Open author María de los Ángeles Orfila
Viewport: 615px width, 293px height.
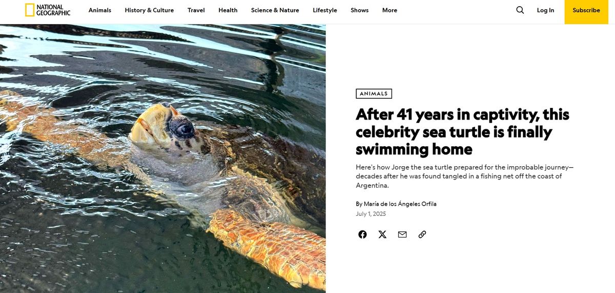point(400,204)
